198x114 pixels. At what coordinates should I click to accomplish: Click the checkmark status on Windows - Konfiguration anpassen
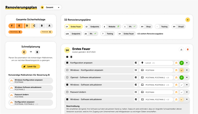coord(182,70)
